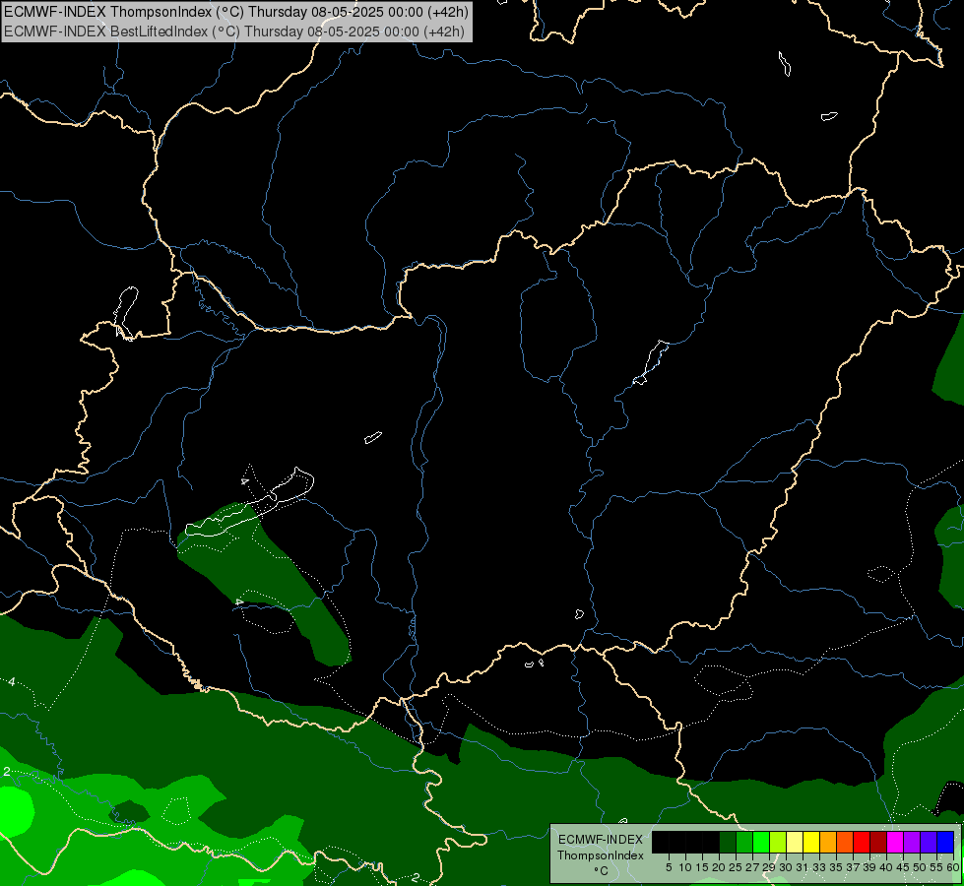Click the legend value 31
The height and width of the screenshot is (886, 964).
click(x=803, y=867)
